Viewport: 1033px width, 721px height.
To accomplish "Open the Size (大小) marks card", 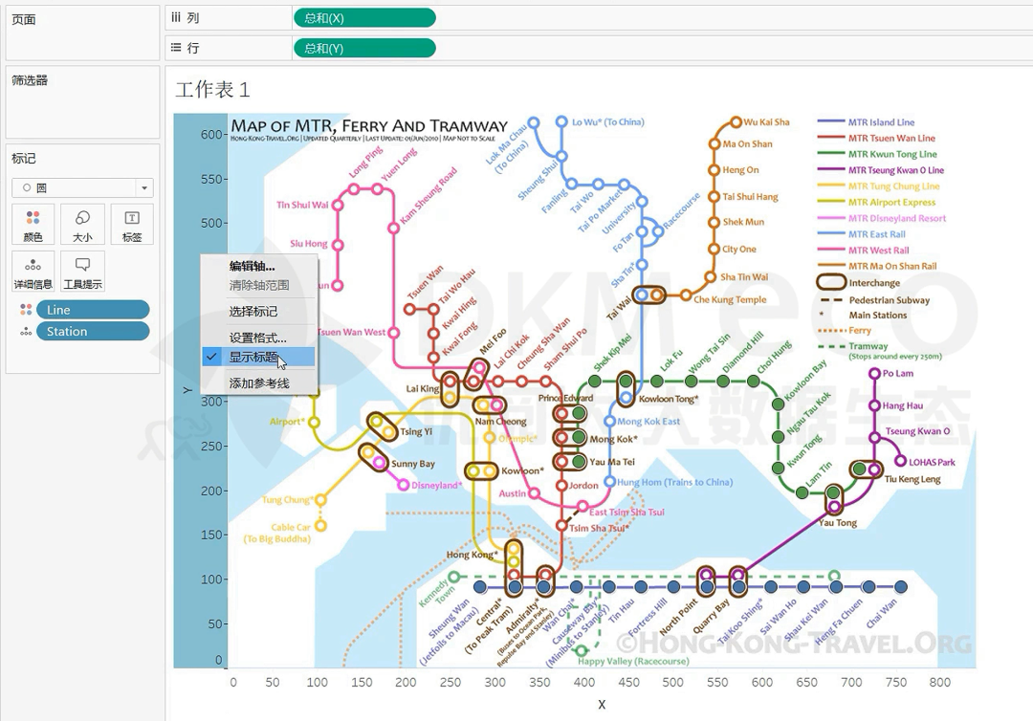I will point(82,225).
